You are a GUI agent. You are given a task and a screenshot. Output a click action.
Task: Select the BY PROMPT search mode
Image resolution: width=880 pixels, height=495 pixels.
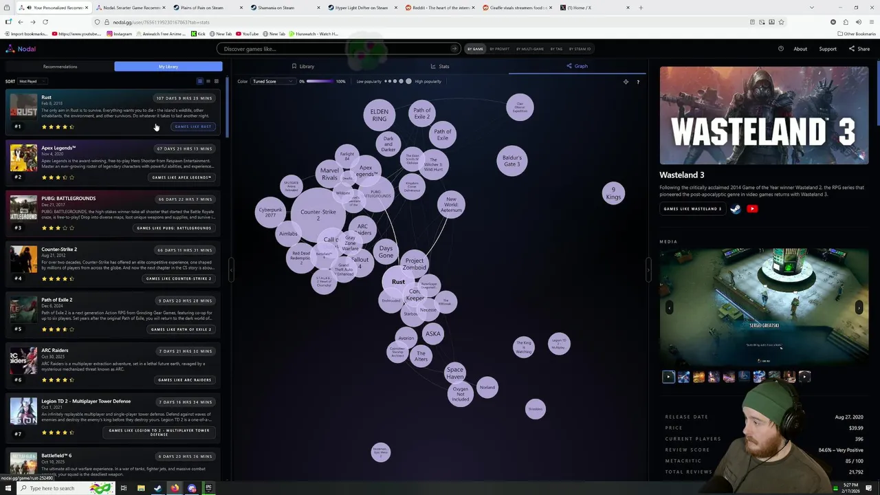[x=500, y=49]
